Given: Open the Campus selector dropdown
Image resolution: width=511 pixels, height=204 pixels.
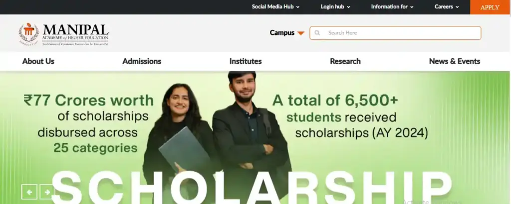Looking at the screenshot, I should (x=287, y=33).
